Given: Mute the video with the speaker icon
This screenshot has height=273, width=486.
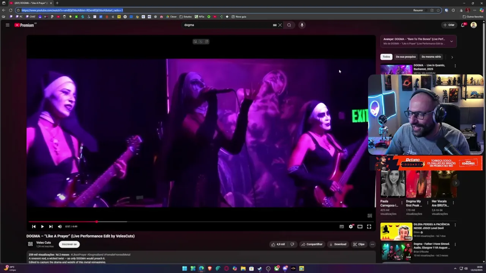Looking at the screenshot, I should tap(60, 226).
